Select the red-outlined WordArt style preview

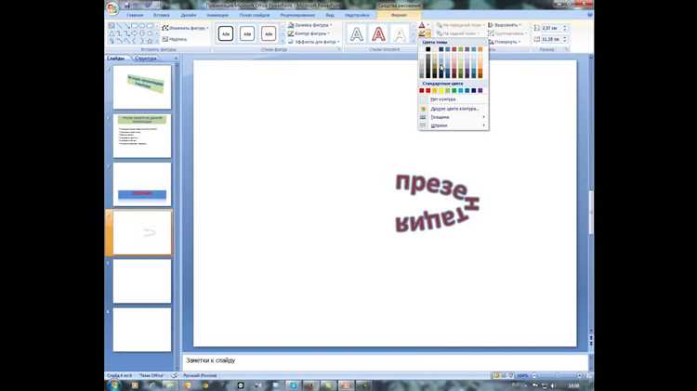(x=378, y=34)
